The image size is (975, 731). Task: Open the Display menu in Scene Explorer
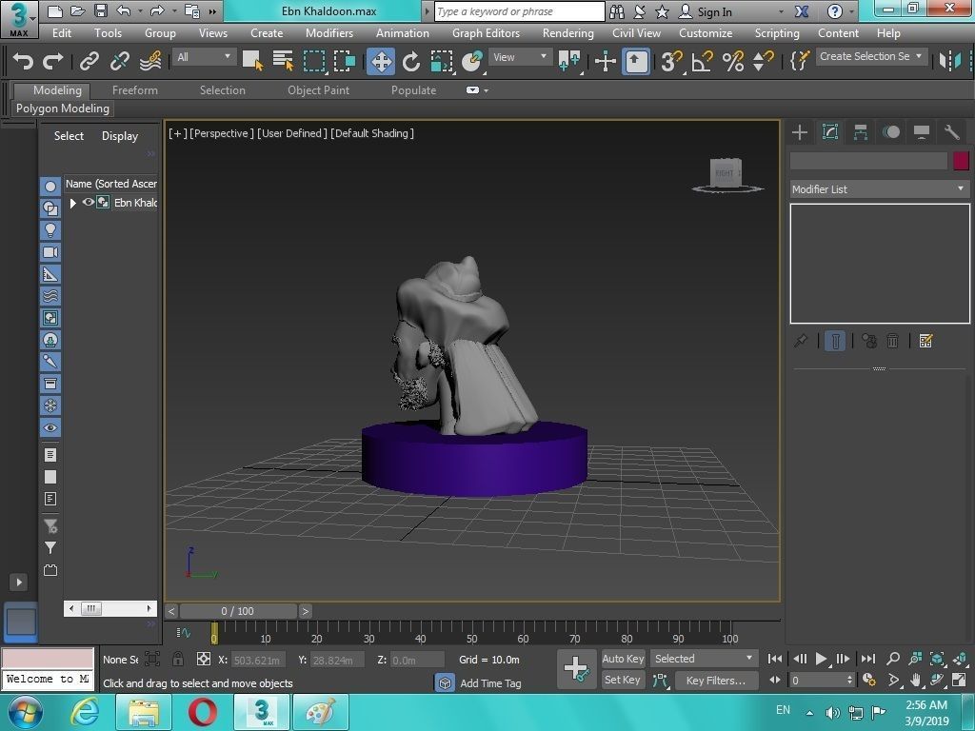point(119,135)
